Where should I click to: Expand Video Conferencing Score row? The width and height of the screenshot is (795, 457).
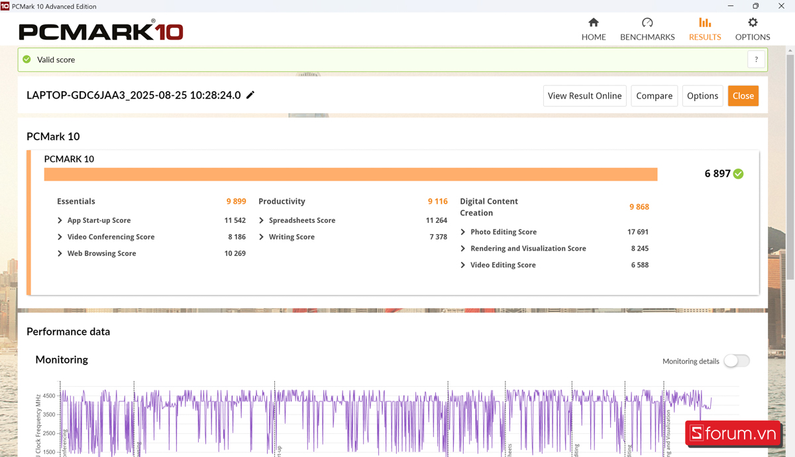click(x=60, y=237)
